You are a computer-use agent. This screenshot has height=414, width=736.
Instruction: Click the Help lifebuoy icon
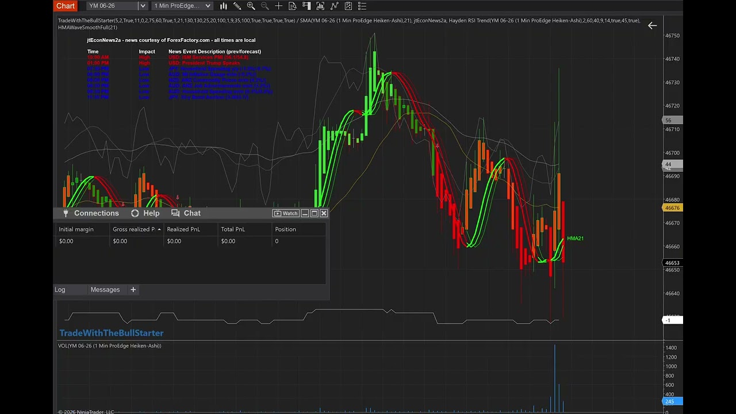[135, 213]
